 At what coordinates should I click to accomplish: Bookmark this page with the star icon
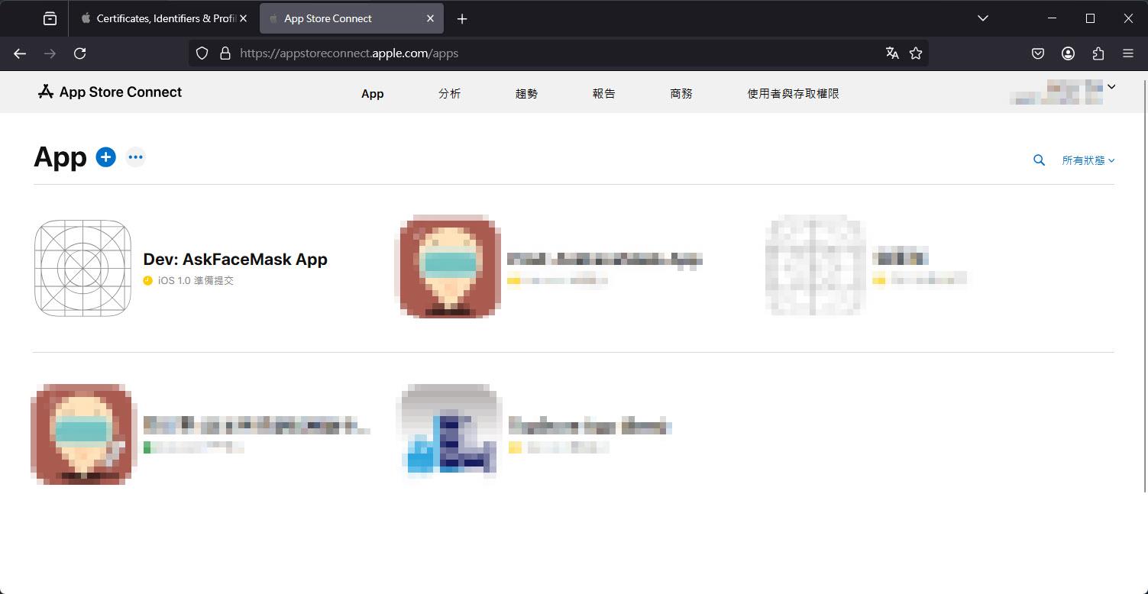(916, 53)
